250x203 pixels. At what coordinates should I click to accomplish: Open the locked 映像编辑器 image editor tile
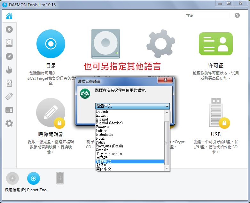(51, 113)
